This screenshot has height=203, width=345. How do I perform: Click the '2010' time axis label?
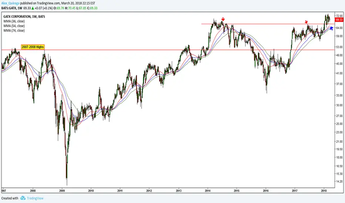tap(91, 191)
